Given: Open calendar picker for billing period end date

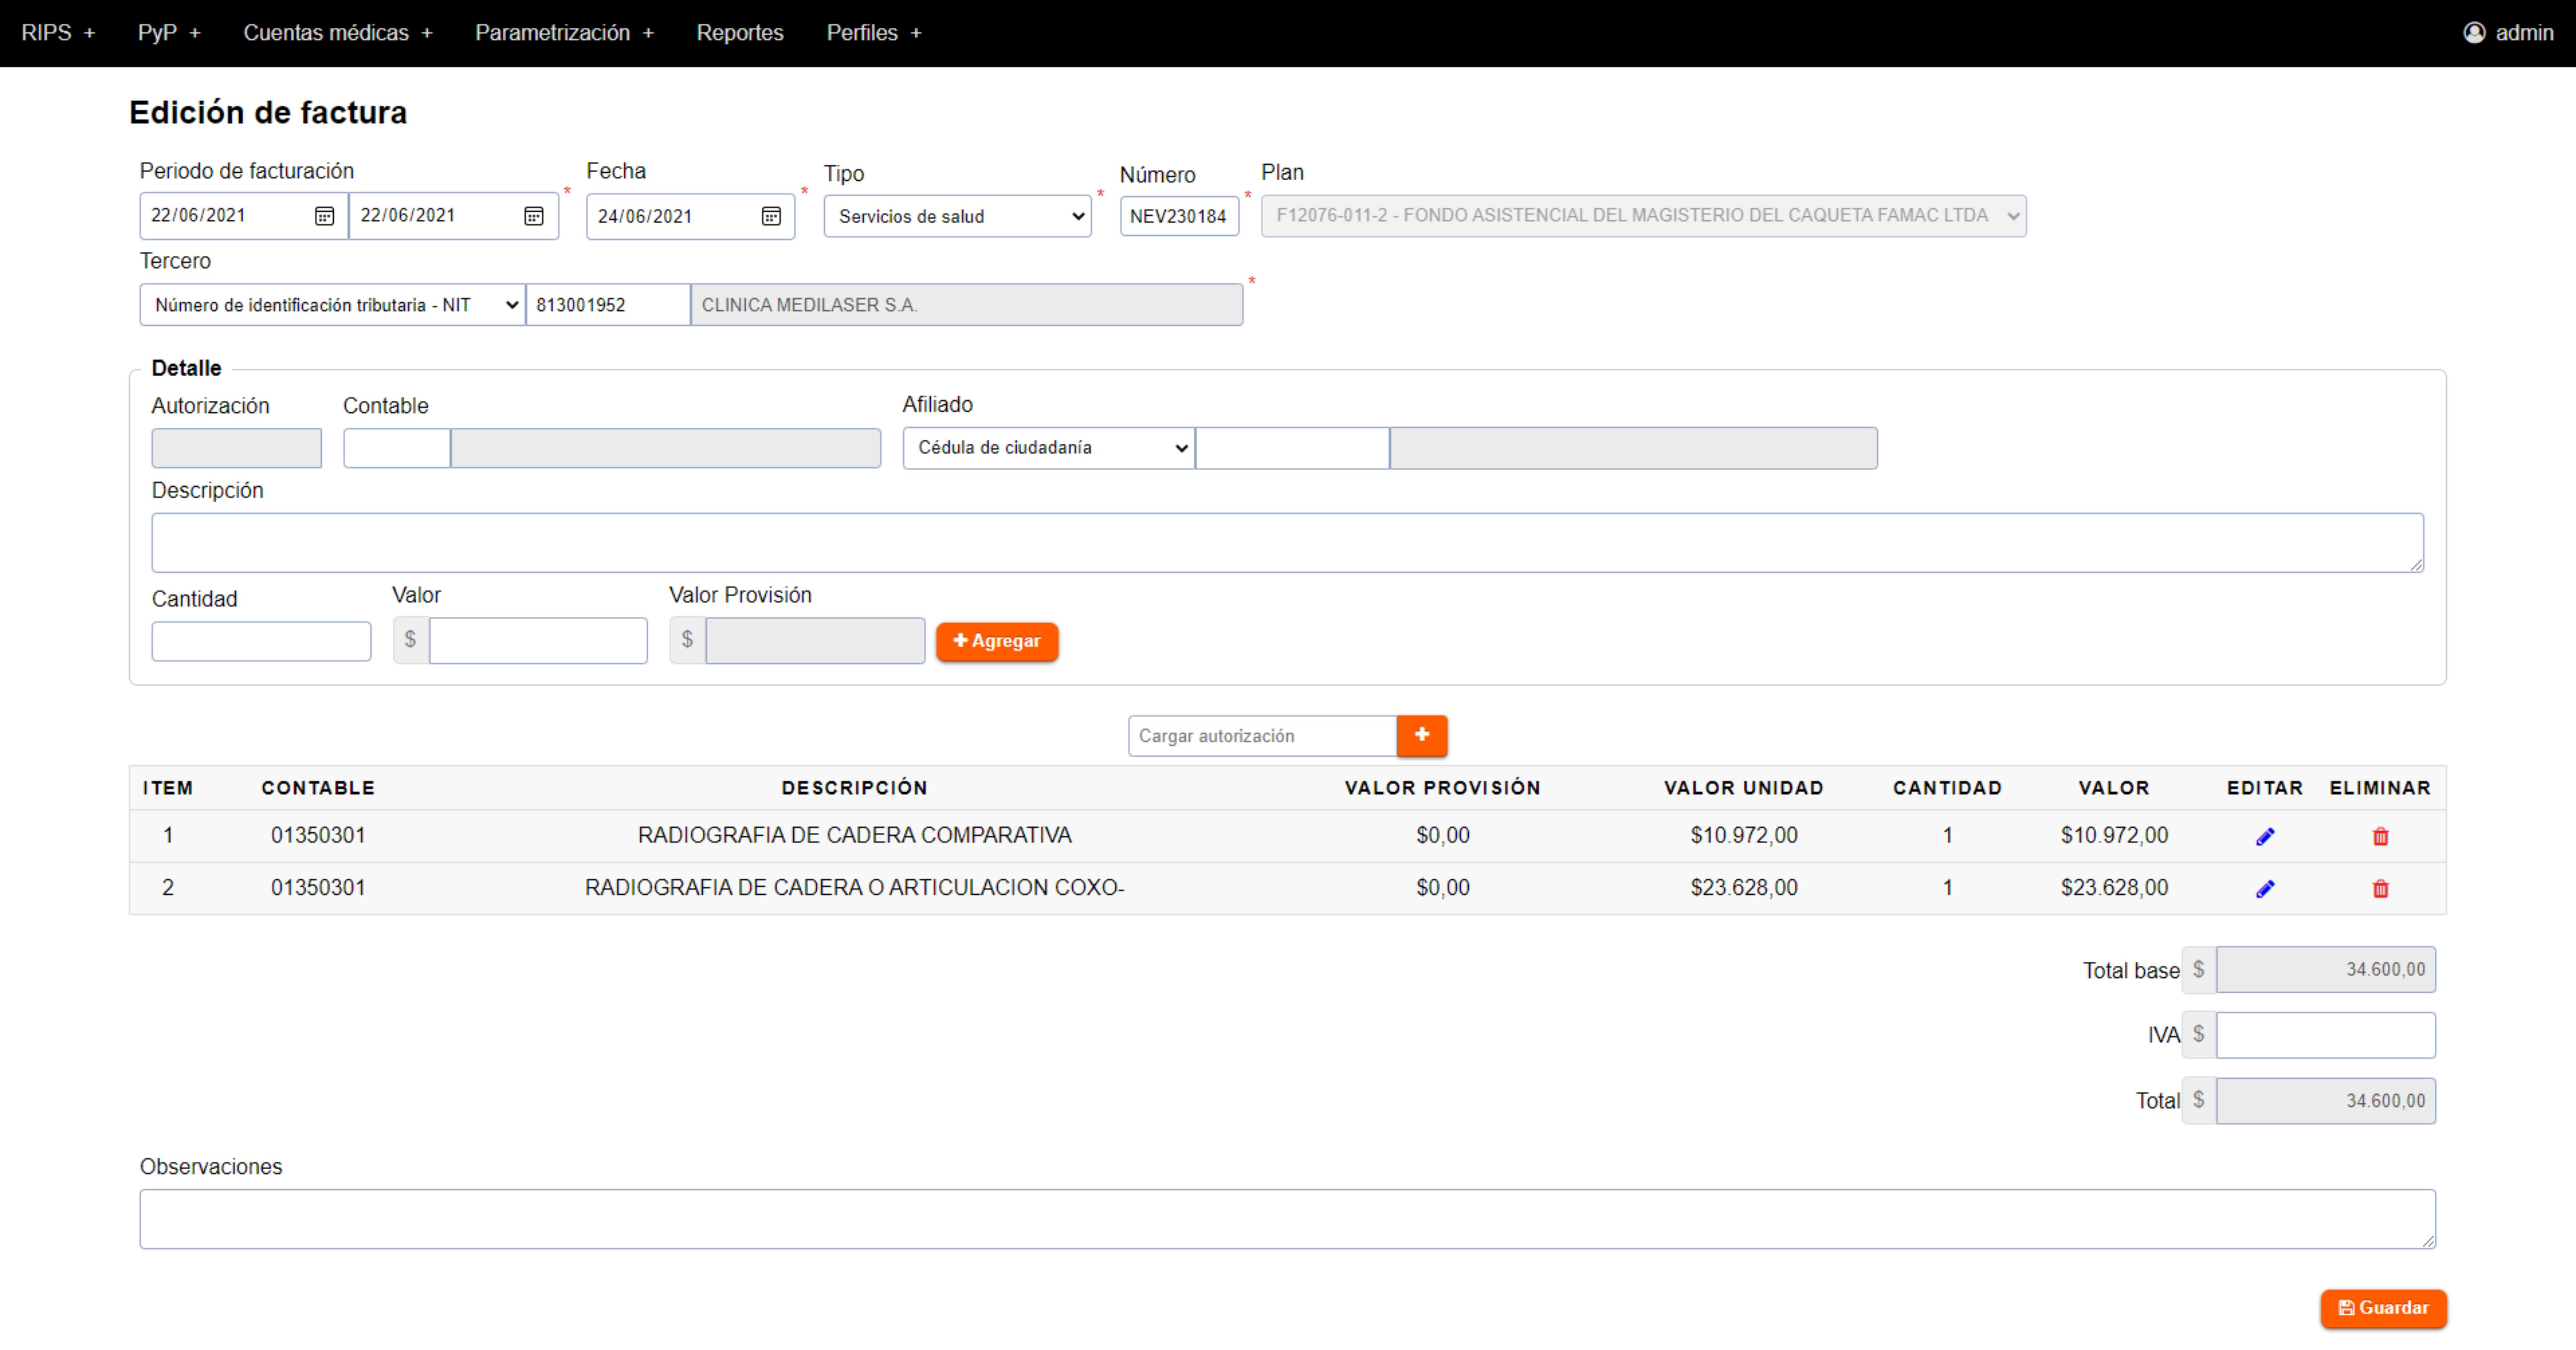Looking at the screenshot, I should coord(534,216).
